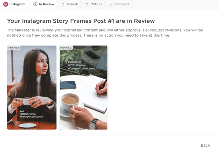The image size is (219, 154).
Task: Click the step 2 number circle
Action: coord(63,4)
